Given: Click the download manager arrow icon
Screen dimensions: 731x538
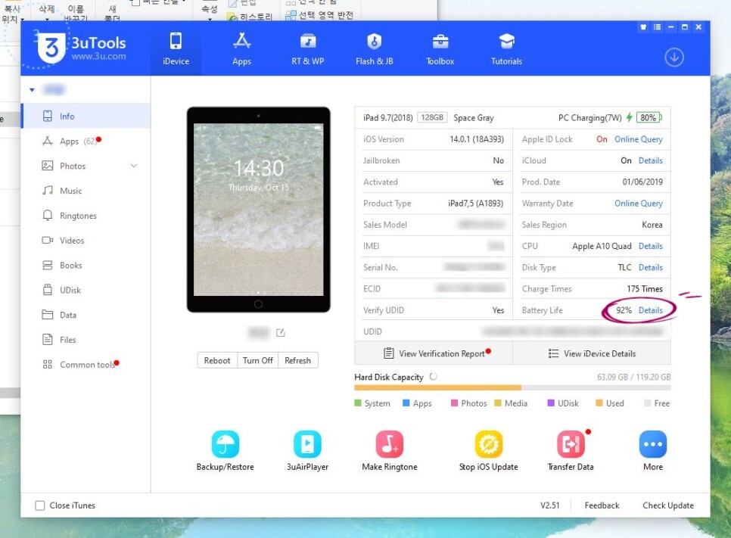Looking at the screenshot, I should tap(674, 58).
